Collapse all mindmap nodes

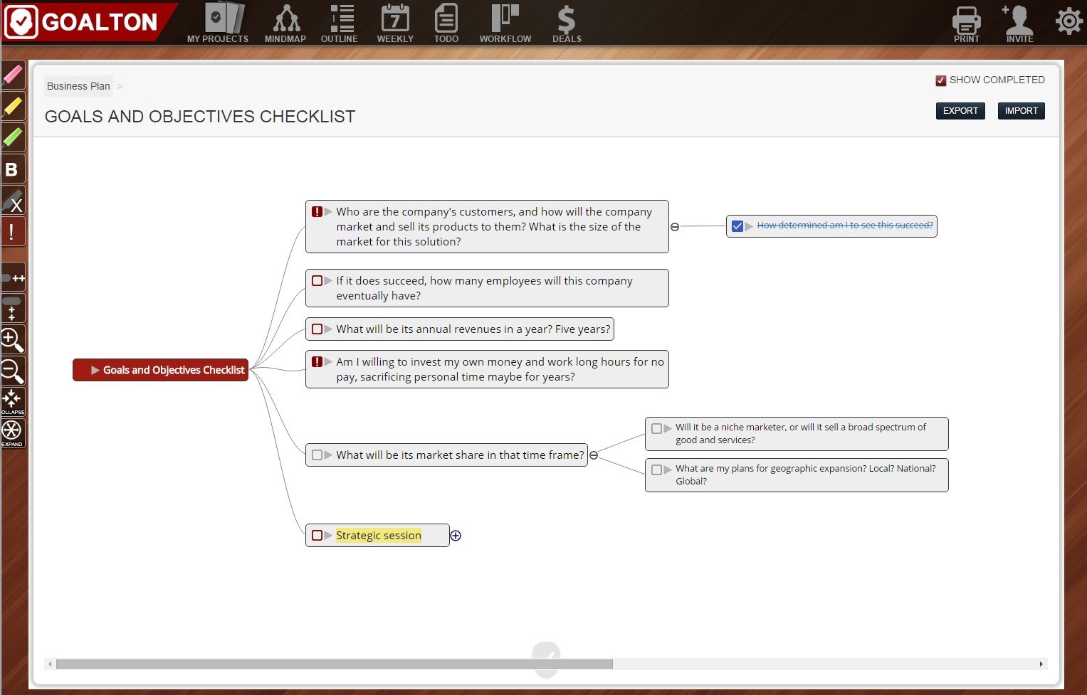pyautogui.click(x=13, y=402)
